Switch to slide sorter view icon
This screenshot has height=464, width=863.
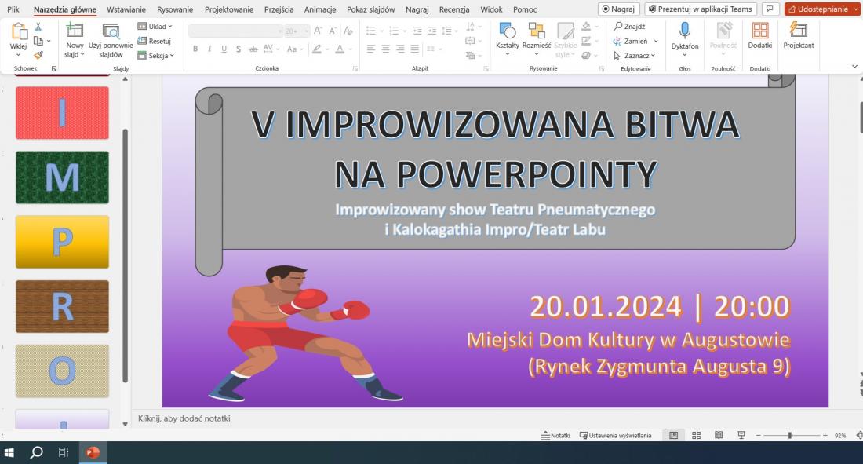696,436
